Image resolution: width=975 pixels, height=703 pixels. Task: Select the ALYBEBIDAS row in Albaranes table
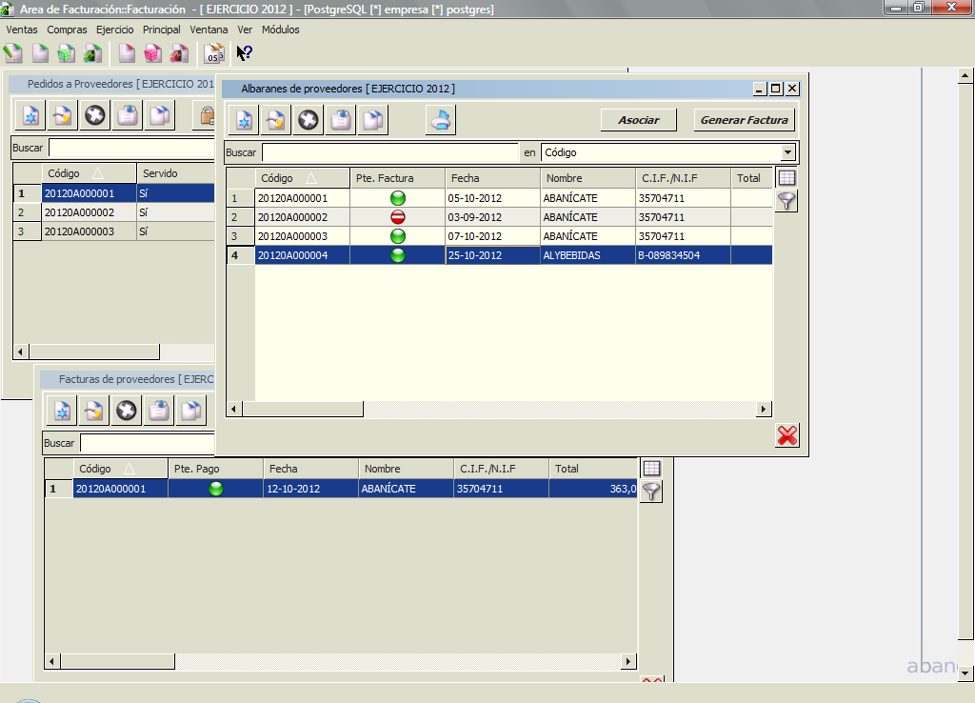point(499,255)
